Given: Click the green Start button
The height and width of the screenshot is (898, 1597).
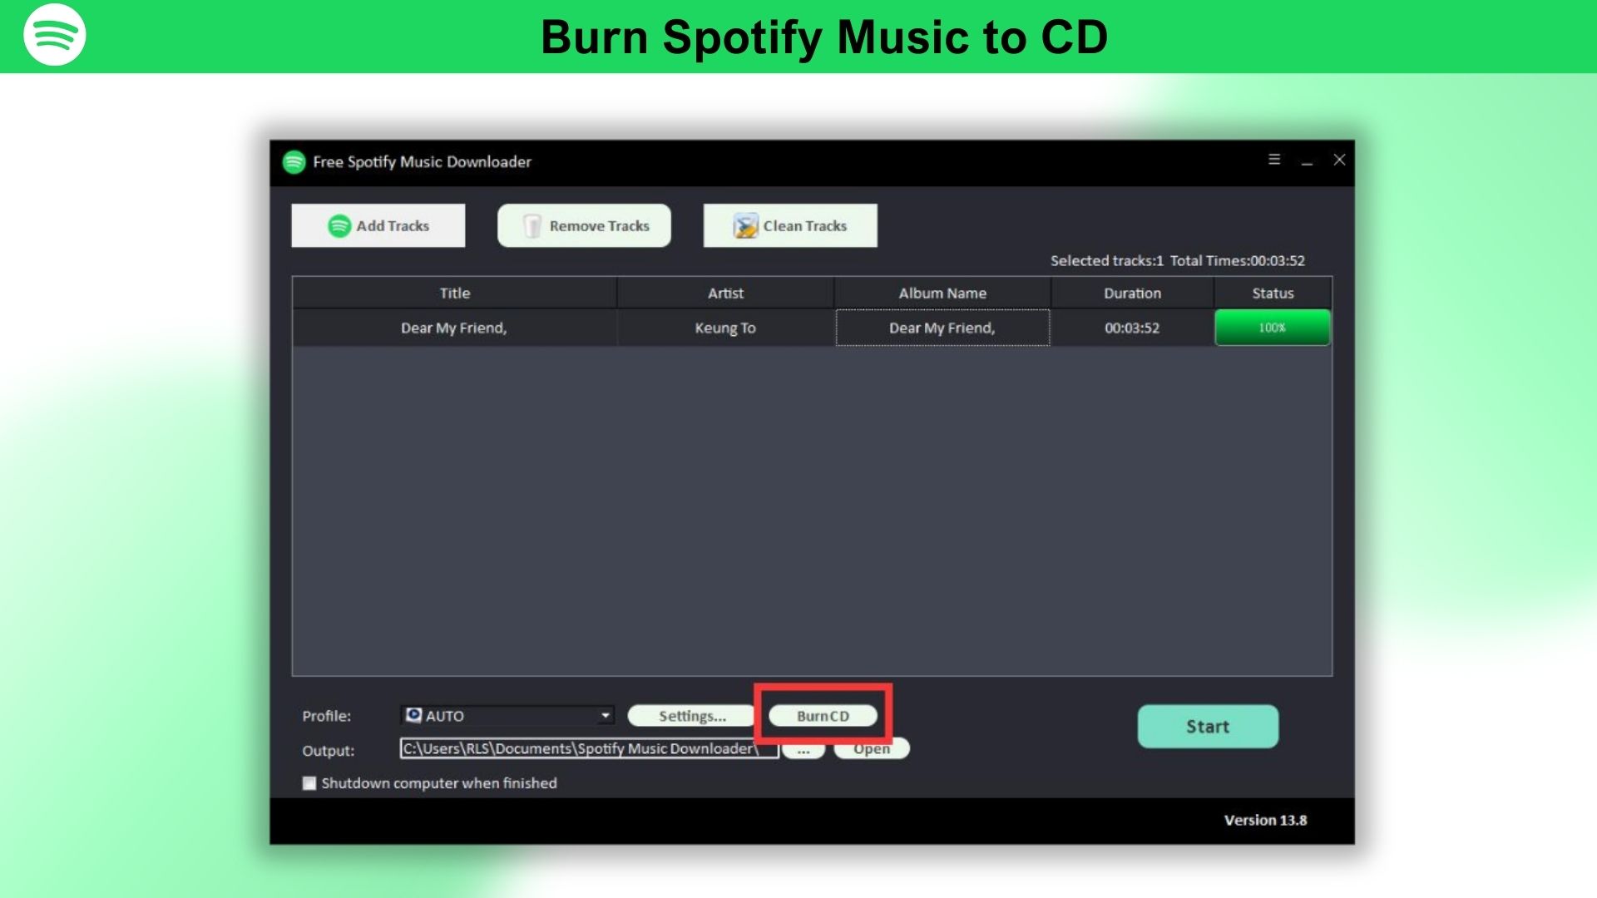Looking at the screenshot, I should (x=1207, y=727).
